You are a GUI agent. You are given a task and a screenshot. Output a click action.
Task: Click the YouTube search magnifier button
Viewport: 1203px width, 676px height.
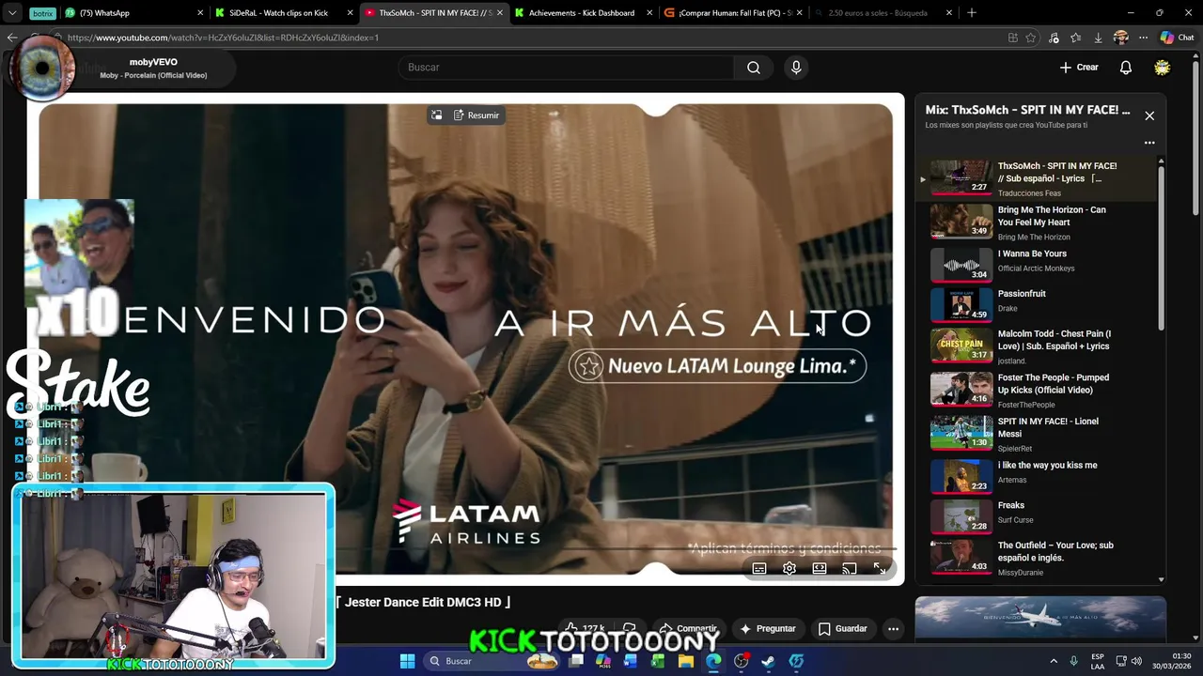click(x=753, y=68)
